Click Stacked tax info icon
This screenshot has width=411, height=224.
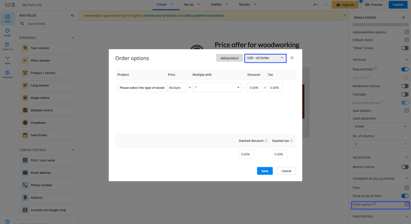click(x=291, y=141)
